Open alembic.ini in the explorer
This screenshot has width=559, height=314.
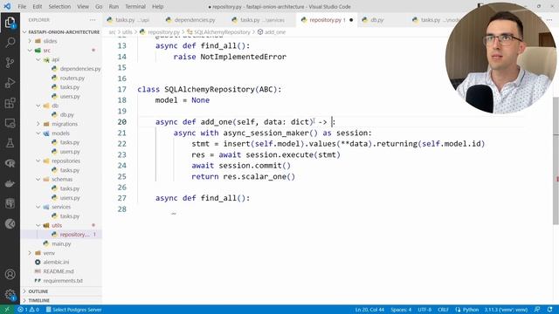click(56, 262)
